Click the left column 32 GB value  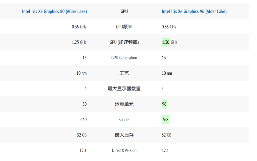[x=82, y=135]
